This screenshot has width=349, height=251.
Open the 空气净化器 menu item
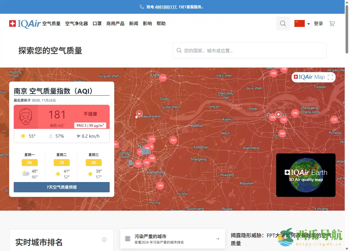tap(76, 23)
